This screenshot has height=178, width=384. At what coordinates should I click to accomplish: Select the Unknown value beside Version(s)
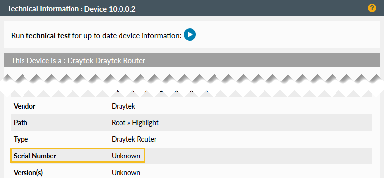(126, 172)
